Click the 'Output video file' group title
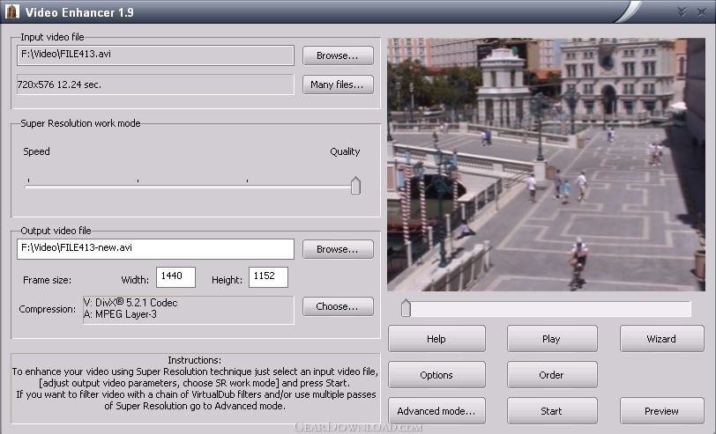The width and height of the screenshot is (716, 434). click(56, 231)
